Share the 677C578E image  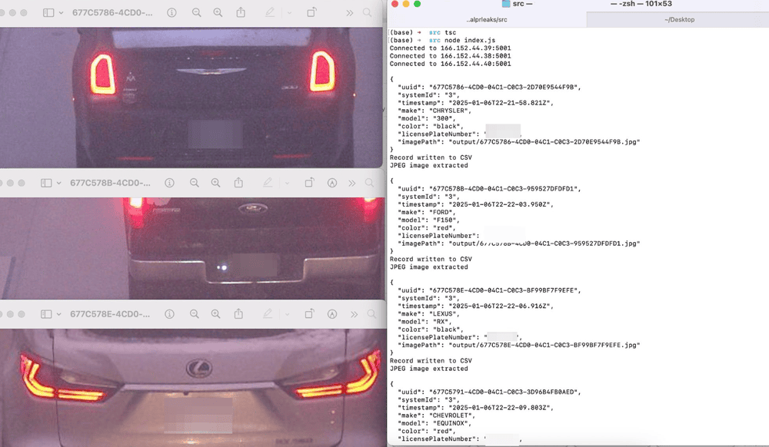238,314
